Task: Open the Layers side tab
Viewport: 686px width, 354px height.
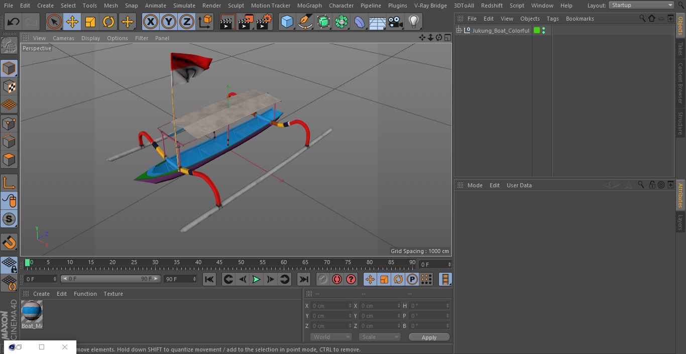Action: point(680,221)
